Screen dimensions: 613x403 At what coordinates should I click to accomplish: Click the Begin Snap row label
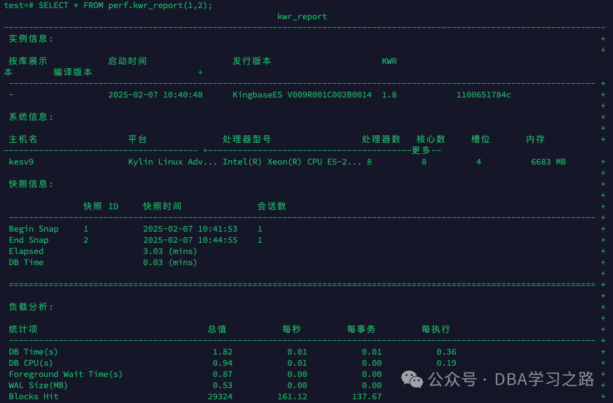[34, 229]
